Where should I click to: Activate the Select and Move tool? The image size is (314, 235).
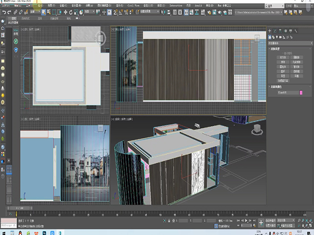65,12
